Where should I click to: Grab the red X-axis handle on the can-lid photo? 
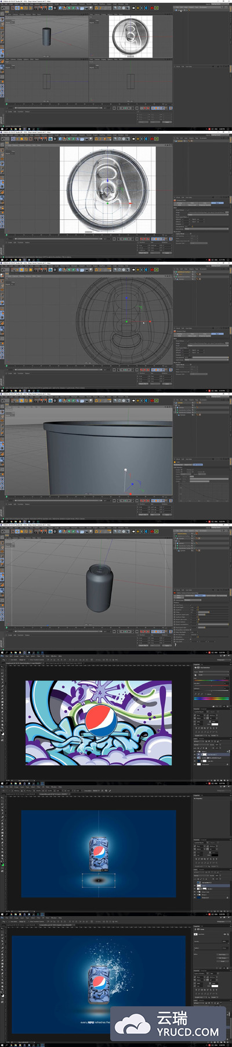130,204
